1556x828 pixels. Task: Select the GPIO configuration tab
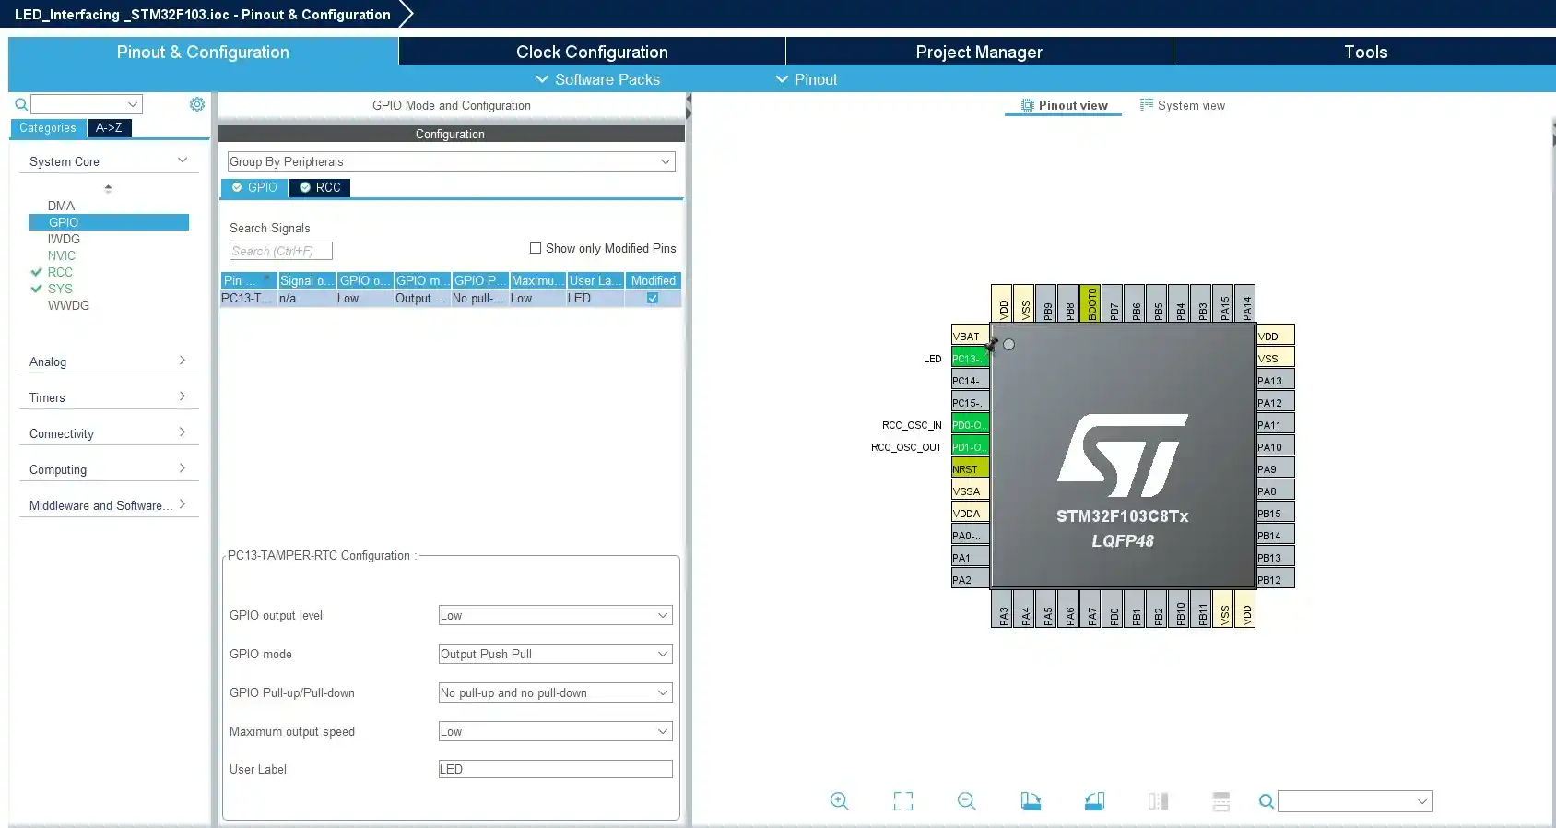pyautogui.click(x=254, y=187)
